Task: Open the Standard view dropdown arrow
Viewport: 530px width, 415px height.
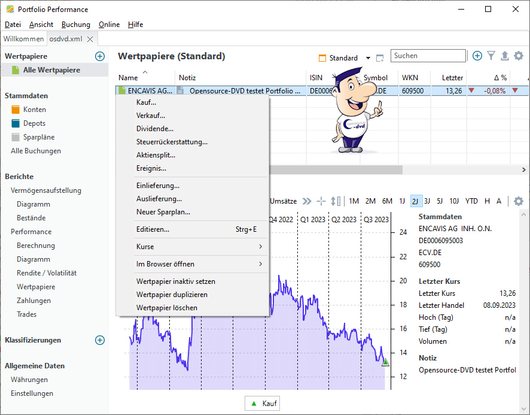Action: [366, 58]
